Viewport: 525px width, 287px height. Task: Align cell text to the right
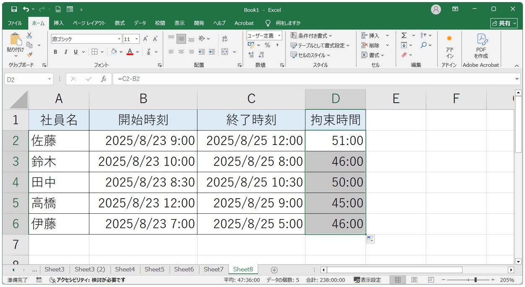pyautogui.click(x=191, y=52)
